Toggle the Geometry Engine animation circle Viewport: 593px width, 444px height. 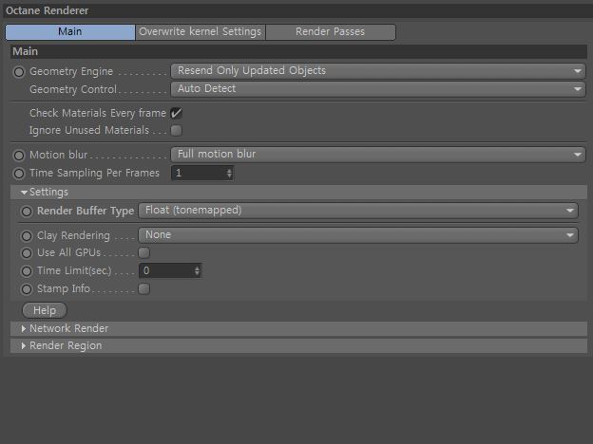tap(19, 72)
